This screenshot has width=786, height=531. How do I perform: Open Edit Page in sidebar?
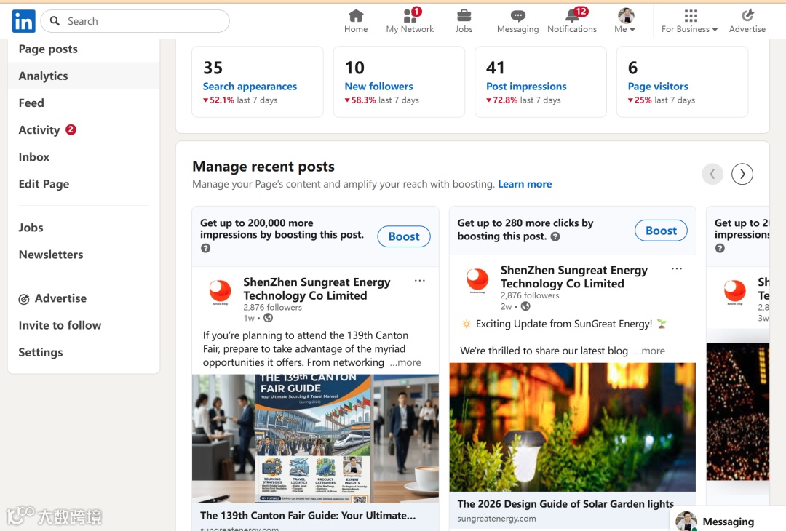tap(44, 184)
